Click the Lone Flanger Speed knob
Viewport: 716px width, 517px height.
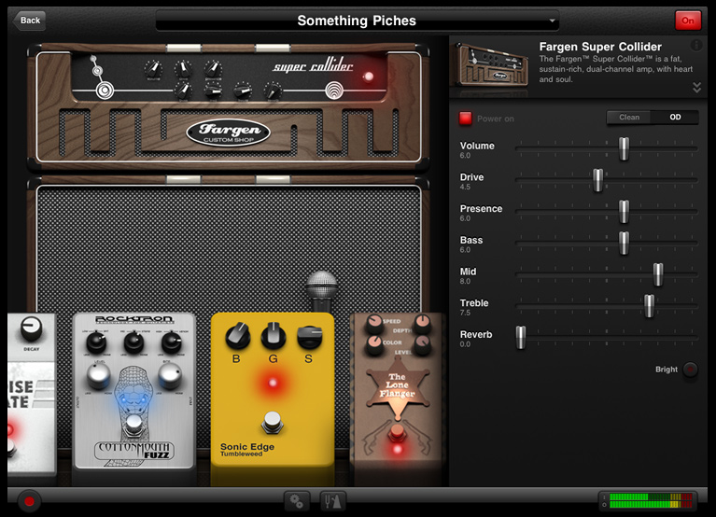click(x=374, y=323)
